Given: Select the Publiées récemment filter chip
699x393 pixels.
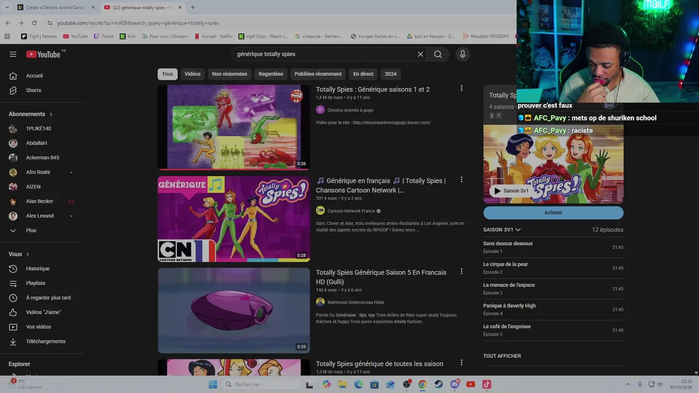Looking at the screenshot, I should click(318, 74).
